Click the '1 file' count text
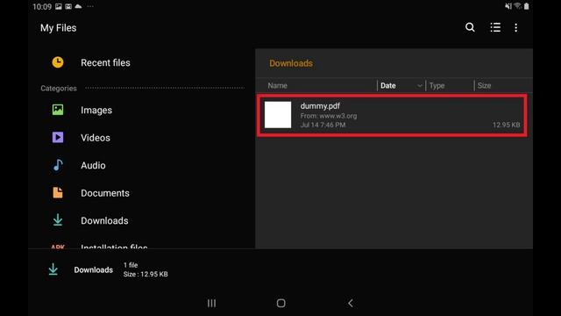 [x=131, y=265]
